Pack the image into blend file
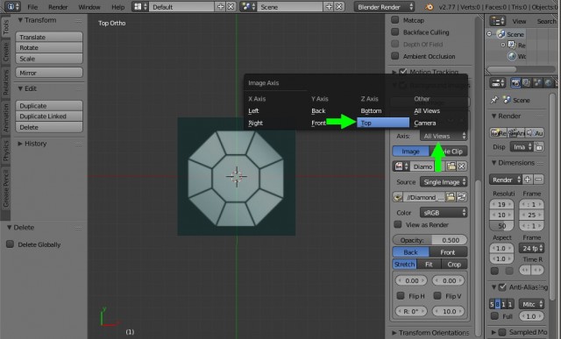The height and width of the screenshot is (339, 561). click(397, 197)
